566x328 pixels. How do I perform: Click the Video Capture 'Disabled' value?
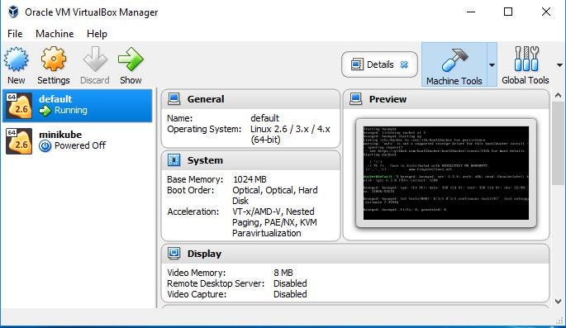tap(290, 294)
